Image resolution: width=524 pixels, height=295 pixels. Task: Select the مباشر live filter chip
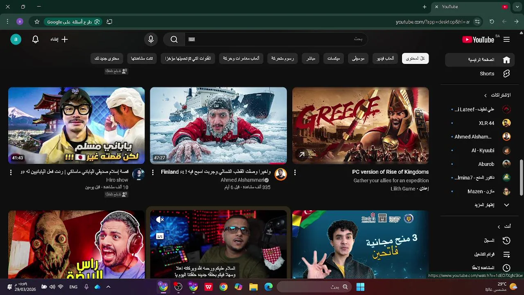click(311, 59)
